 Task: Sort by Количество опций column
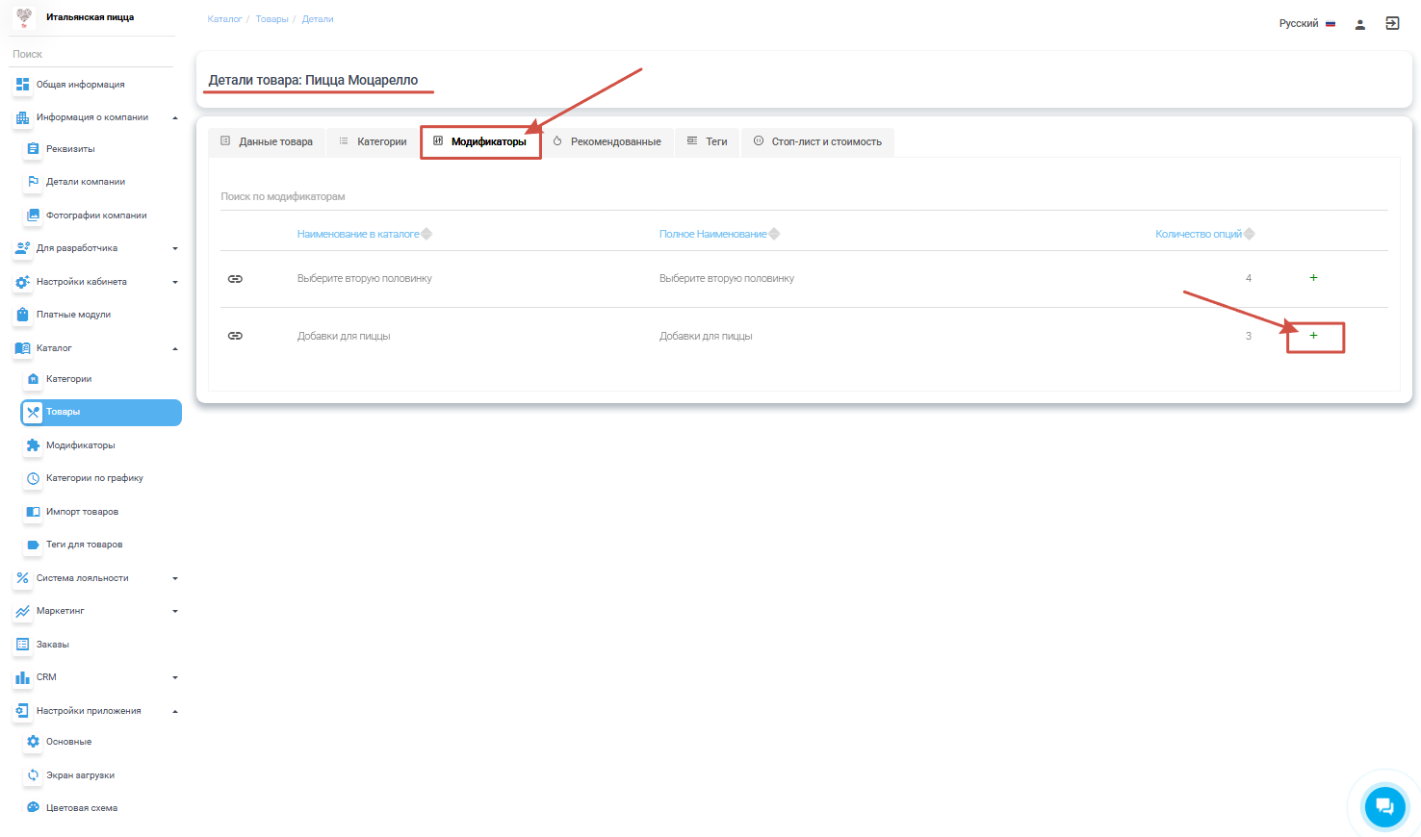(x=1198, y=234)
